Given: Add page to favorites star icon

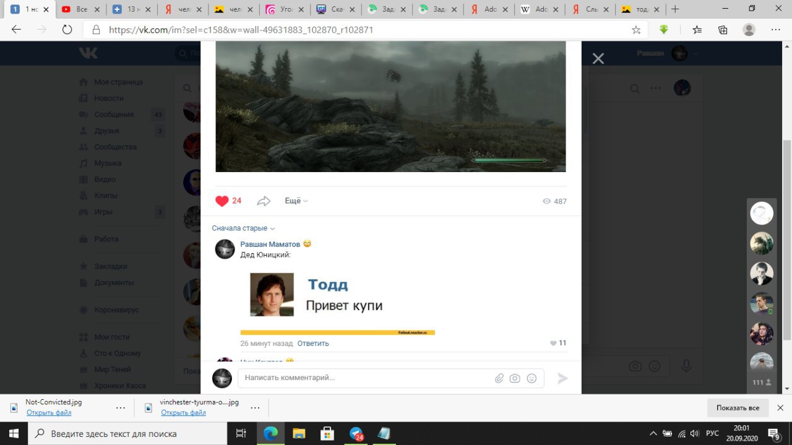Looking at the screenshot, I should pyautogui.click(x=636, y=30).
